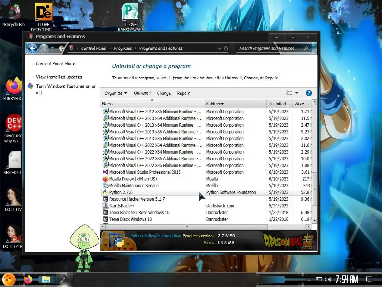Click the Python 2.7.6 list icon

(x=105, y=192)
